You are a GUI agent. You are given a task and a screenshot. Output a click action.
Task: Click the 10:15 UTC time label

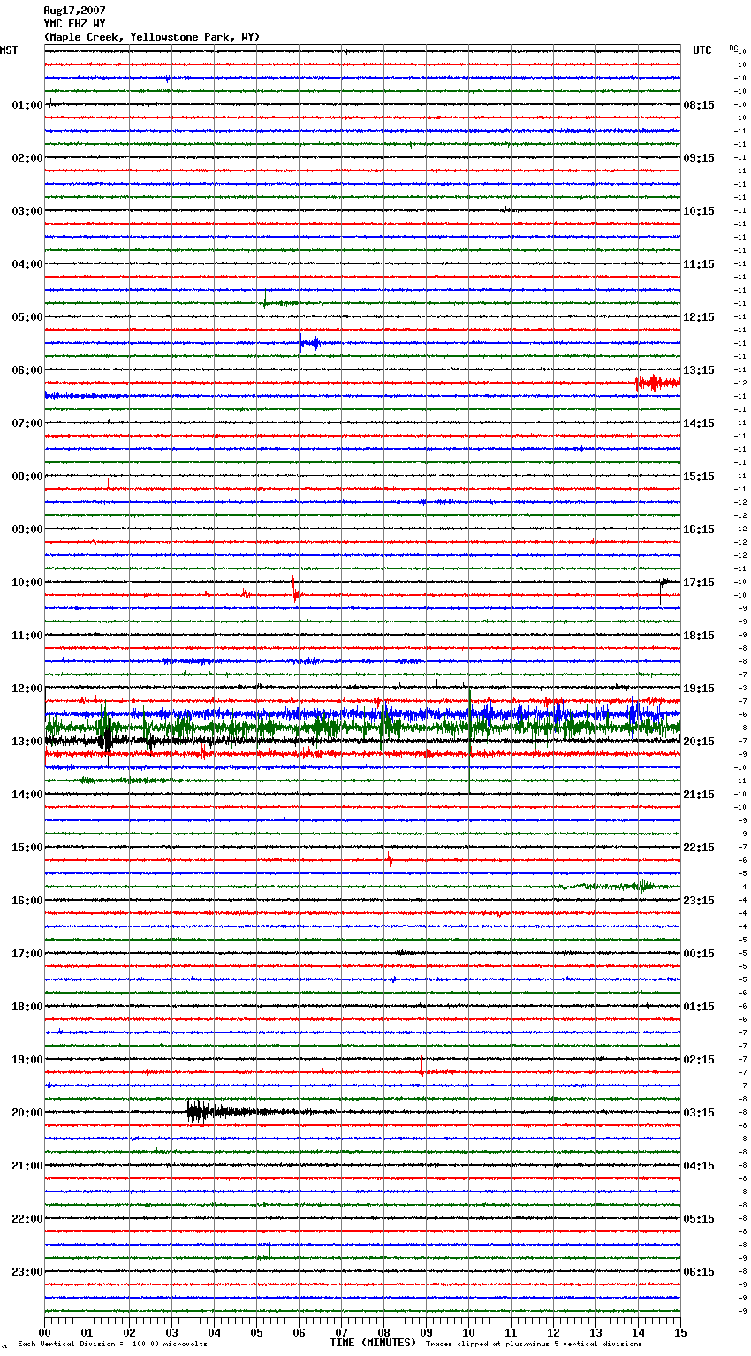click(699, 211)
